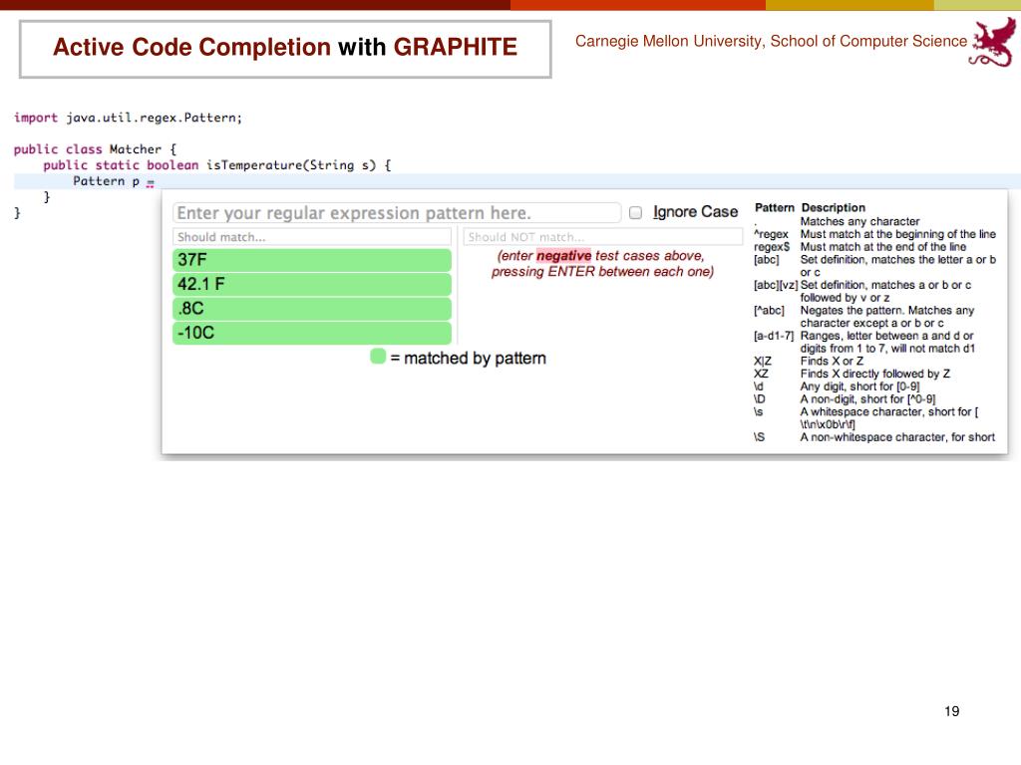The width and height of the screenshot is (1021, 765).
Task: Click the '^regex' pattern reference row
Action: pos(874,234)
